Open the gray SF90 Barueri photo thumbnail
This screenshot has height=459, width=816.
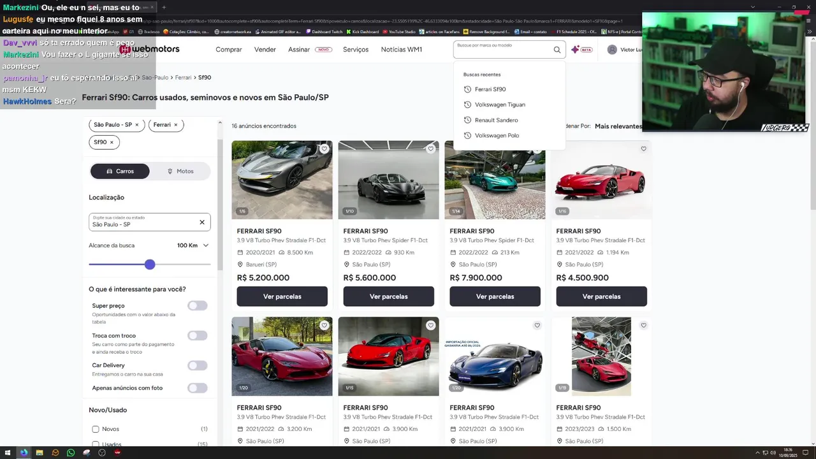point(282,180)
